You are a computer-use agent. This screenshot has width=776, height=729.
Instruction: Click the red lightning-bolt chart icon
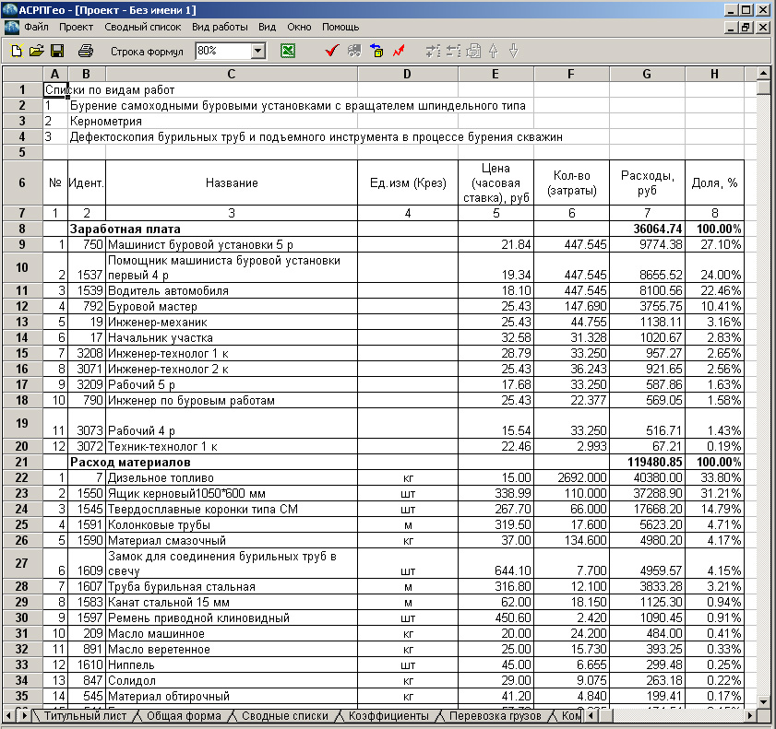coord(399,51)
